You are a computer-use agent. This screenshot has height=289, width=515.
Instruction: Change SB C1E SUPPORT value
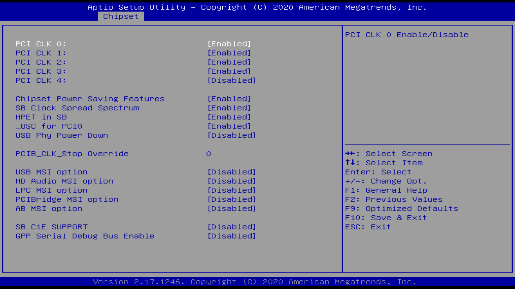[231, 227]
